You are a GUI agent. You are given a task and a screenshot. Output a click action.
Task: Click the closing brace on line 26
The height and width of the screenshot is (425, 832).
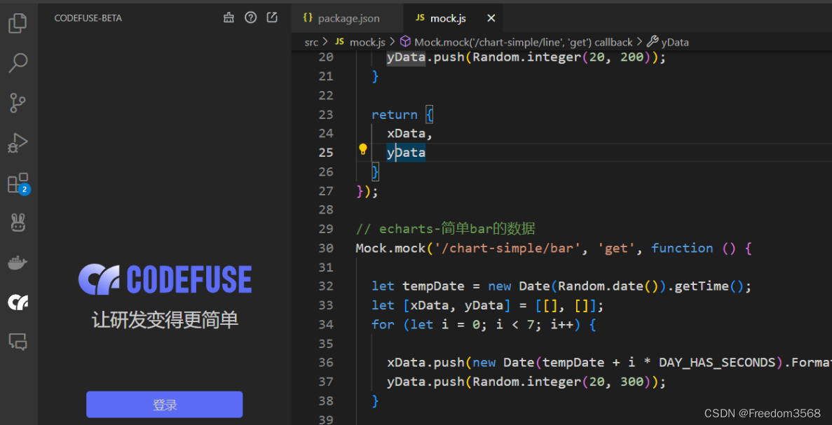click(375, 172)
